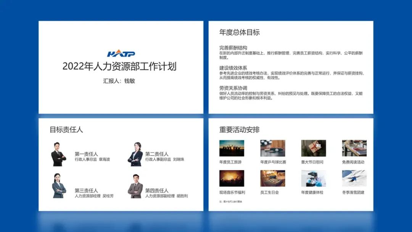The height and width of the screenshot is (232, 412).
Task: Click the concert photo above 现场音乐节福利
Action: (x=232, y=179)
